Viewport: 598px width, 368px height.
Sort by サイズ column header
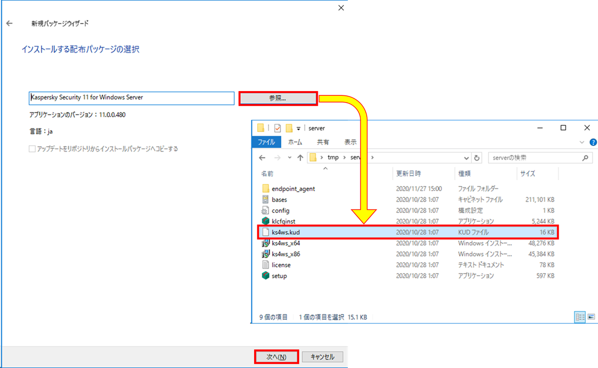[528, 173]
